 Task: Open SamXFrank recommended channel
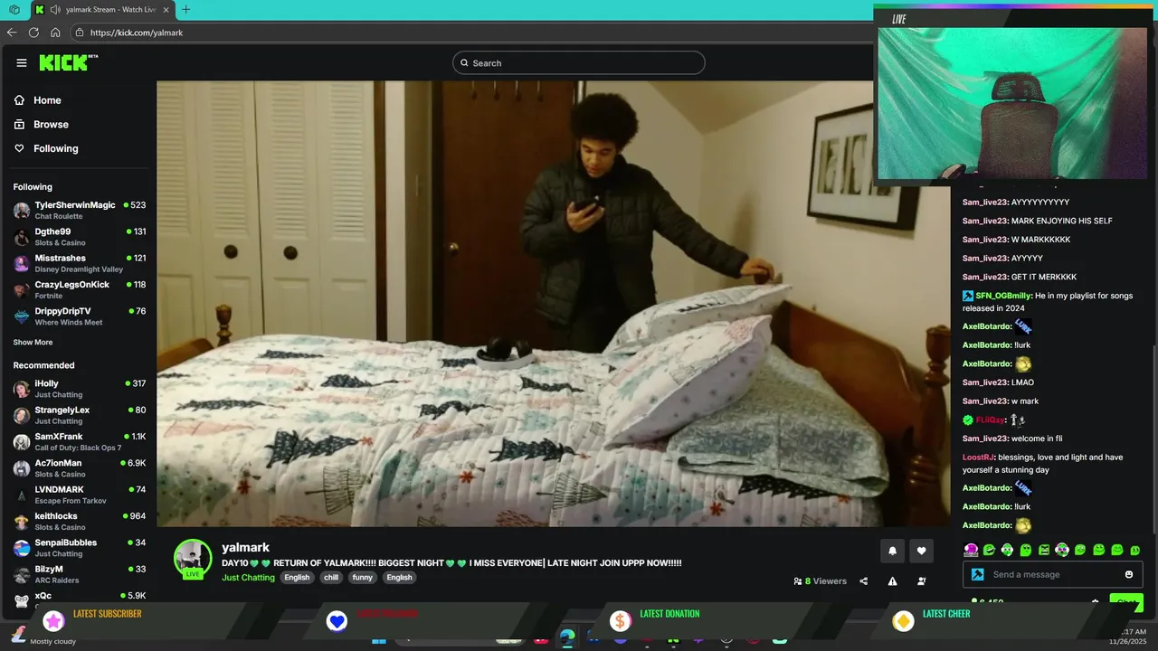tap(80, 442)
